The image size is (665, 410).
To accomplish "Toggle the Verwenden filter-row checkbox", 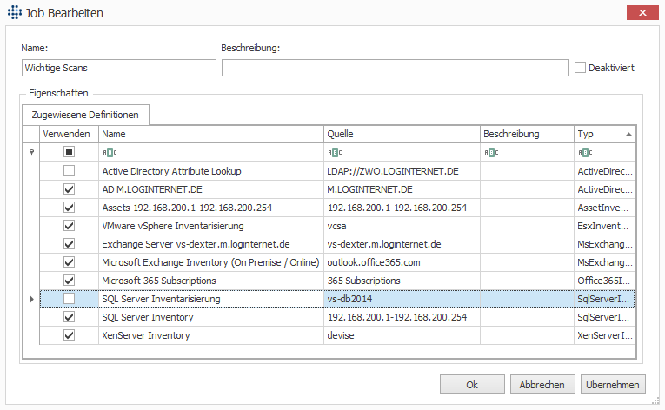I will click(x=69, y=152).
